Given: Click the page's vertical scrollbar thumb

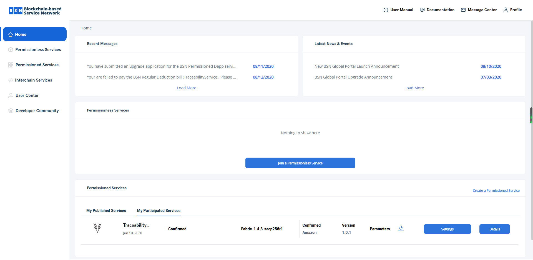Looking at the screenshot, I should [x=531, y=115].
